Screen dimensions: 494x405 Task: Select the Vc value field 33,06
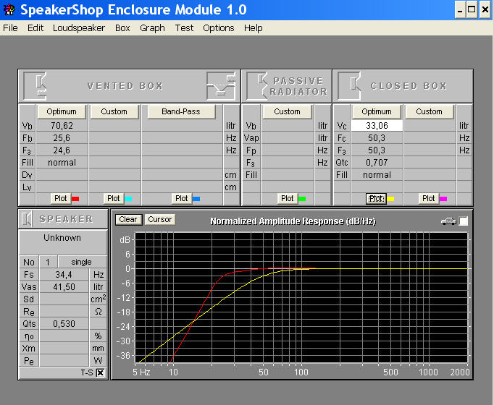tap(377, 126)
